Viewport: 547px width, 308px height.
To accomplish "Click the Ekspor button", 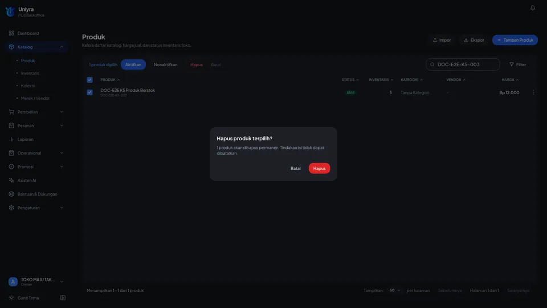I will pyautogui.click(x=473, y=40).
